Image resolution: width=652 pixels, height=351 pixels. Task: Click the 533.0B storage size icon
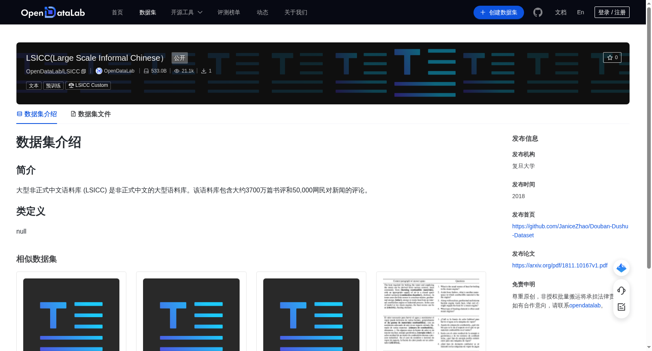click(146, 71)
